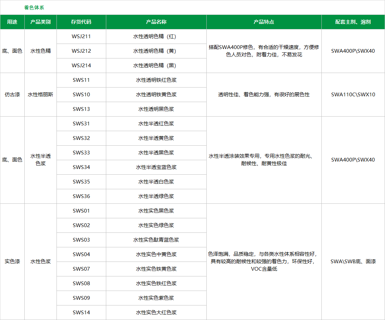Click the 实色漆 usage cell
This screenshot has height=320, width=385.
12,262
